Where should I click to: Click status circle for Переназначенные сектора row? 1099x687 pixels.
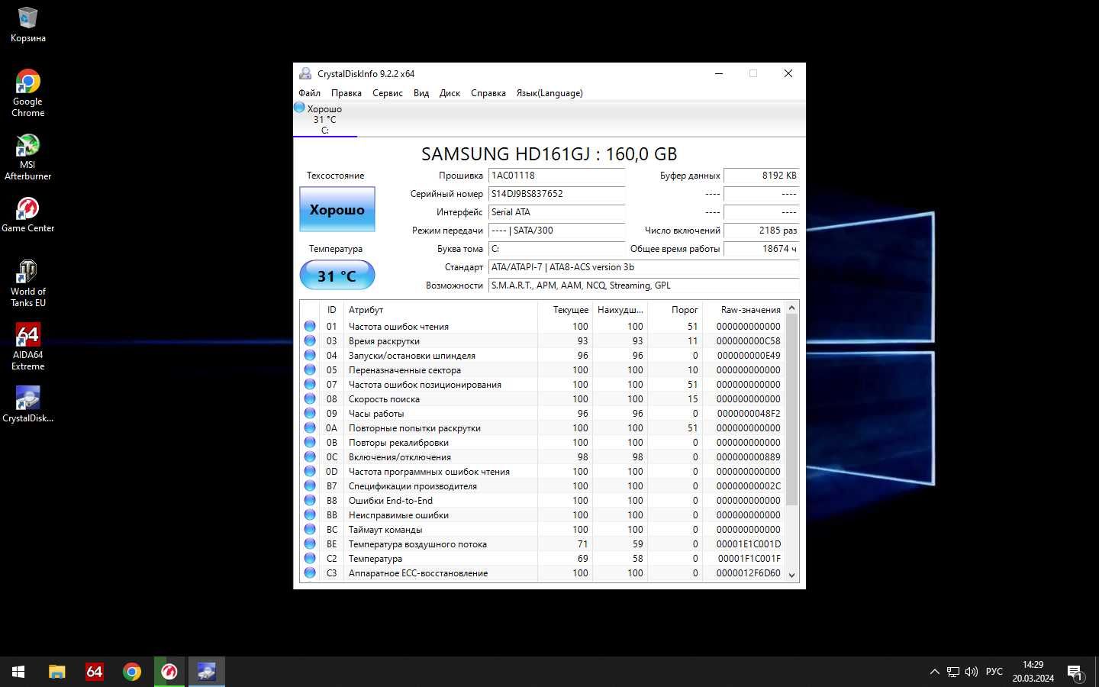[310, 369]
